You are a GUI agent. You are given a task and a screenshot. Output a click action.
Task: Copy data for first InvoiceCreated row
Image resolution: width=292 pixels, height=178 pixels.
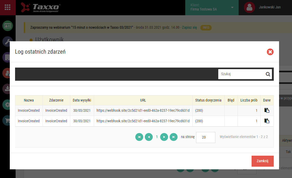tap(267, 110)
